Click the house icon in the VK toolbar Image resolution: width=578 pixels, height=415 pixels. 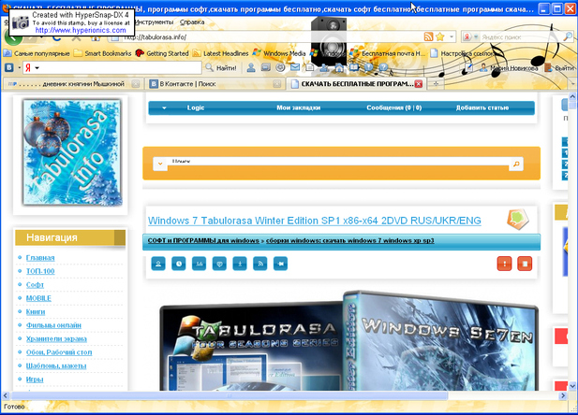click(339, 67)
